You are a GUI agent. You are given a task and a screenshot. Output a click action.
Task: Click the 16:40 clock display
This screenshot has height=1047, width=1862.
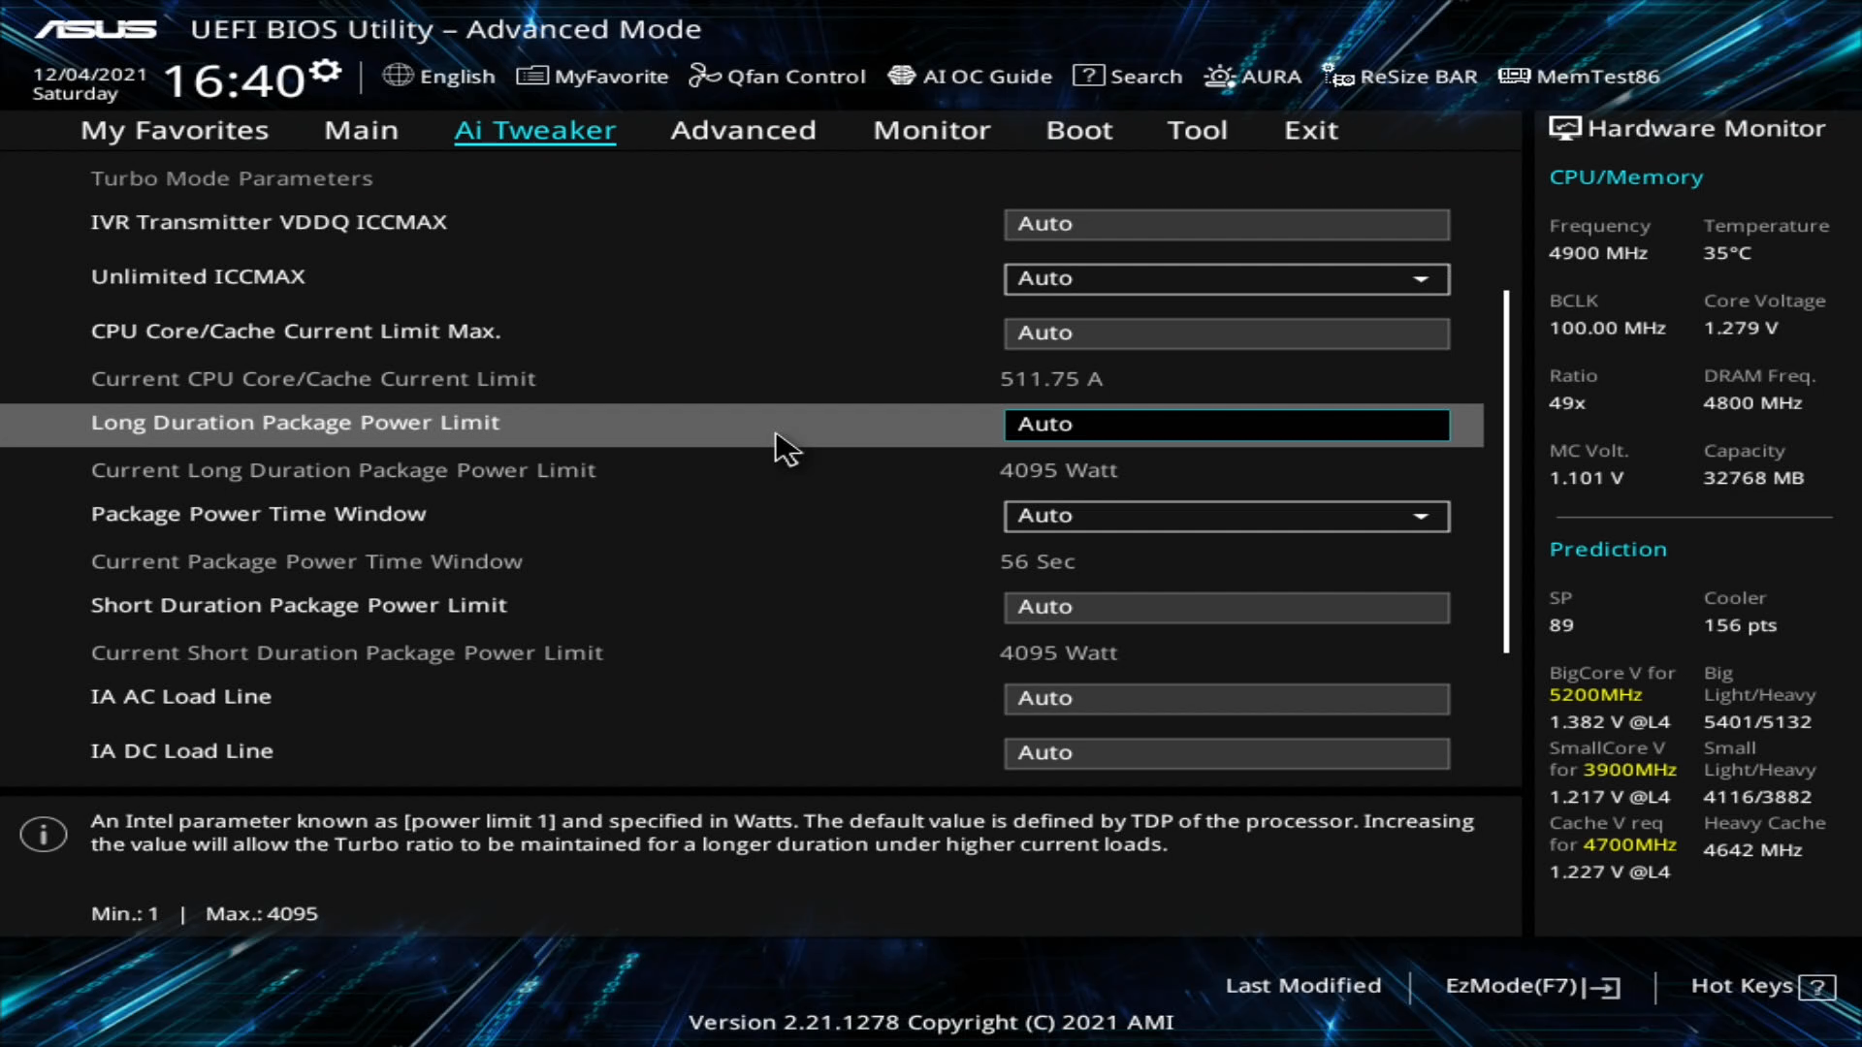pyautogui.click(x=234, y=81)
